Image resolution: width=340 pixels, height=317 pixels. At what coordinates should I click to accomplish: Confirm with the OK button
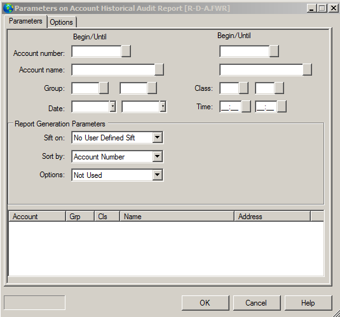click(x=205, y=302)
